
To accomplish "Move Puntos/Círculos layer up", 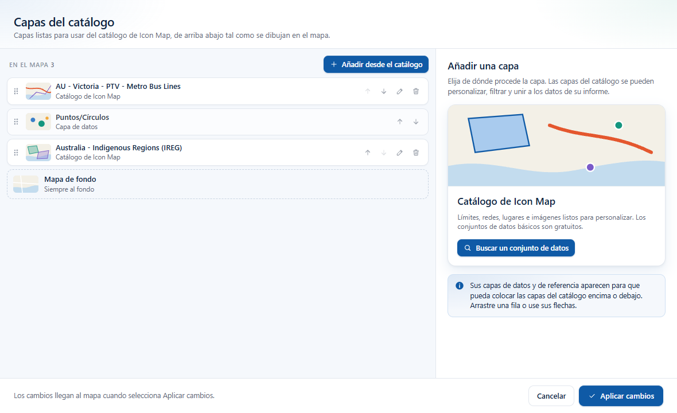I will pyautogui.click(x=400, y=122).
